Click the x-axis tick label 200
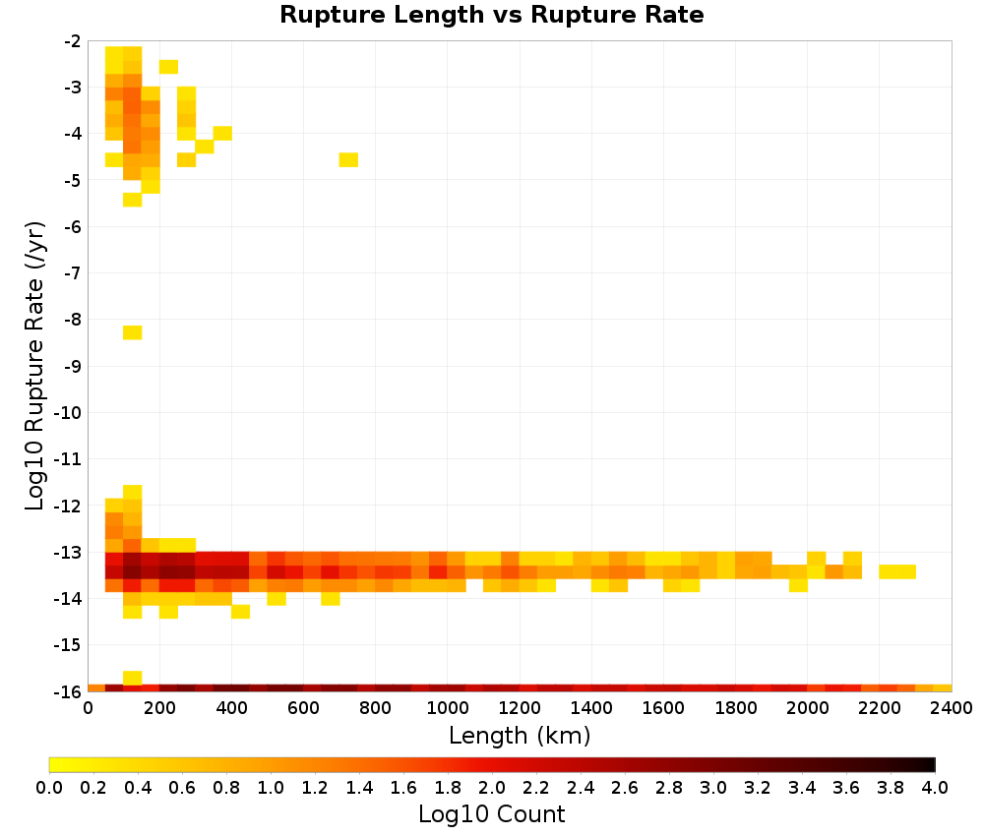 pyautogui.click(x=159, y=709)
